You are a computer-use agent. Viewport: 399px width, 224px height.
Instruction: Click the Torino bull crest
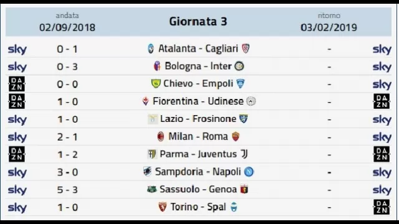163,207
